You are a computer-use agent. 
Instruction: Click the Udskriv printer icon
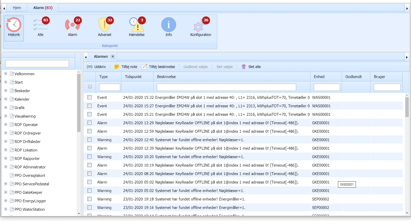tap(89, 67)
